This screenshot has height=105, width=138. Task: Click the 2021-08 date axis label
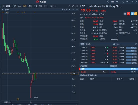point(7,102)
